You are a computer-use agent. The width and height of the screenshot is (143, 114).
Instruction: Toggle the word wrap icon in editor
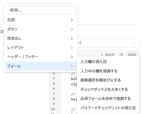[121, 55]
